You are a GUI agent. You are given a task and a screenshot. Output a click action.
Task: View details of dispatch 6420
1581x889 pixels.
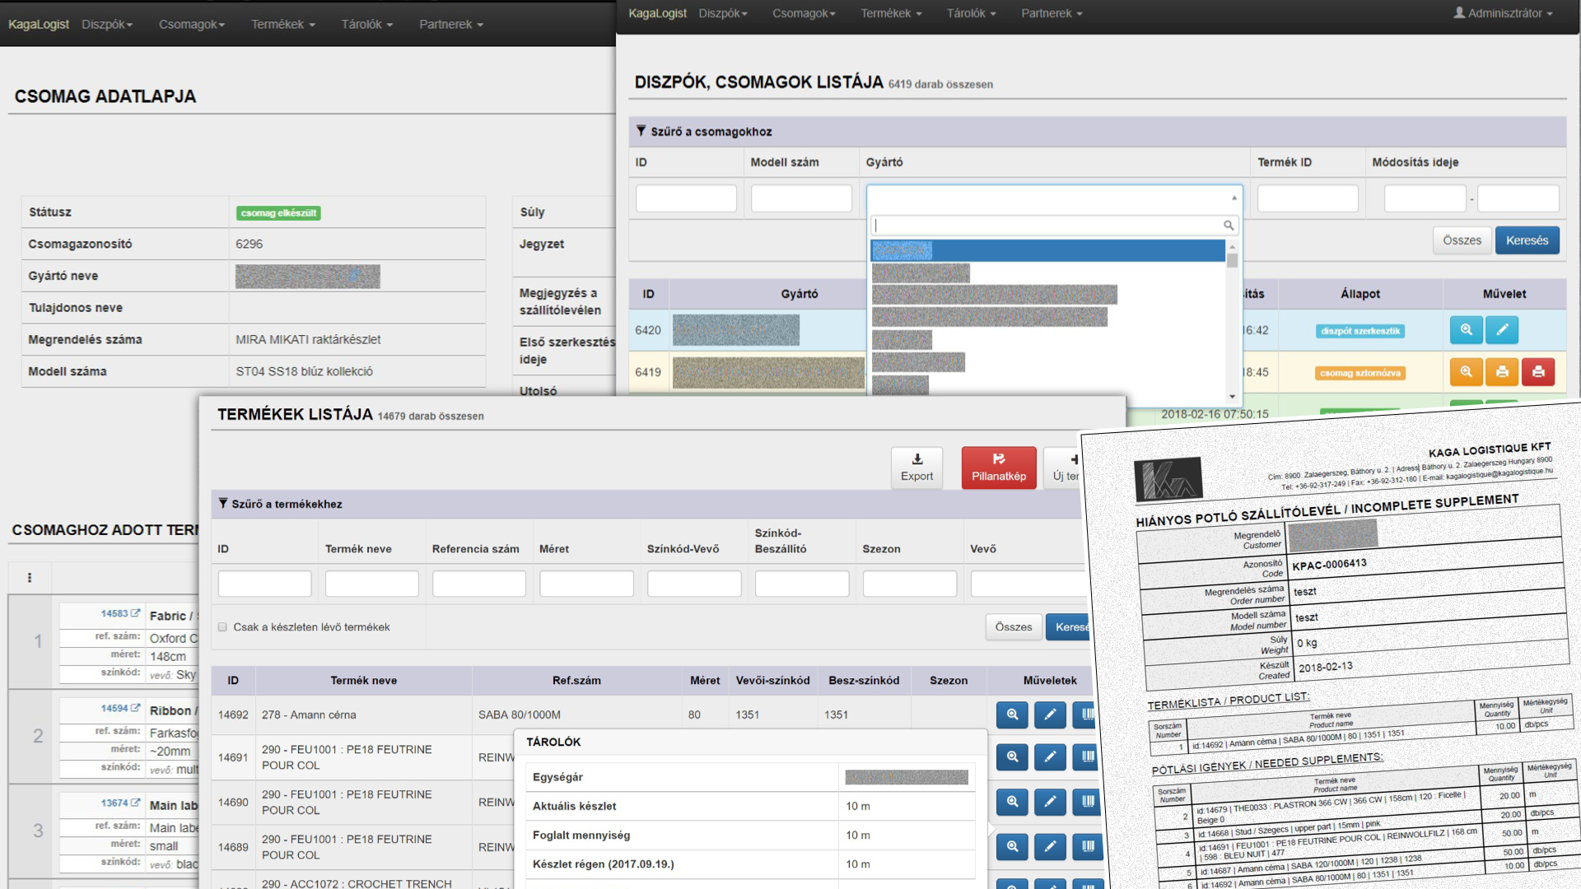(1466, 330)
